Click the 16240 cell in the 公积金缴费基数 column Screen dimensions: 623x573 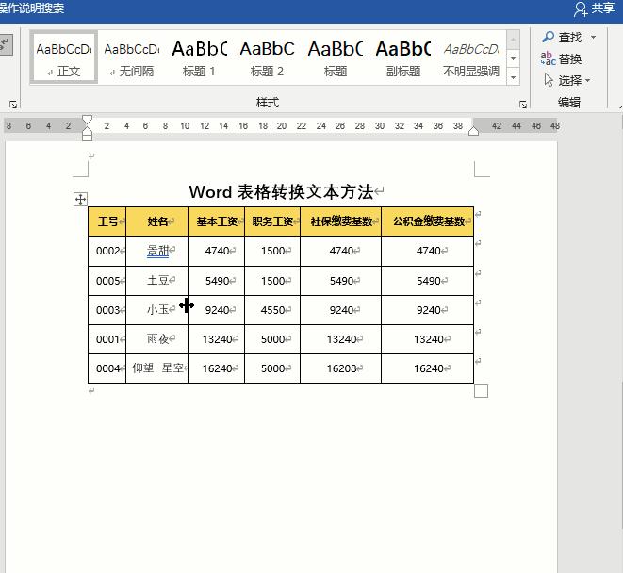click(x=428, y=368)
